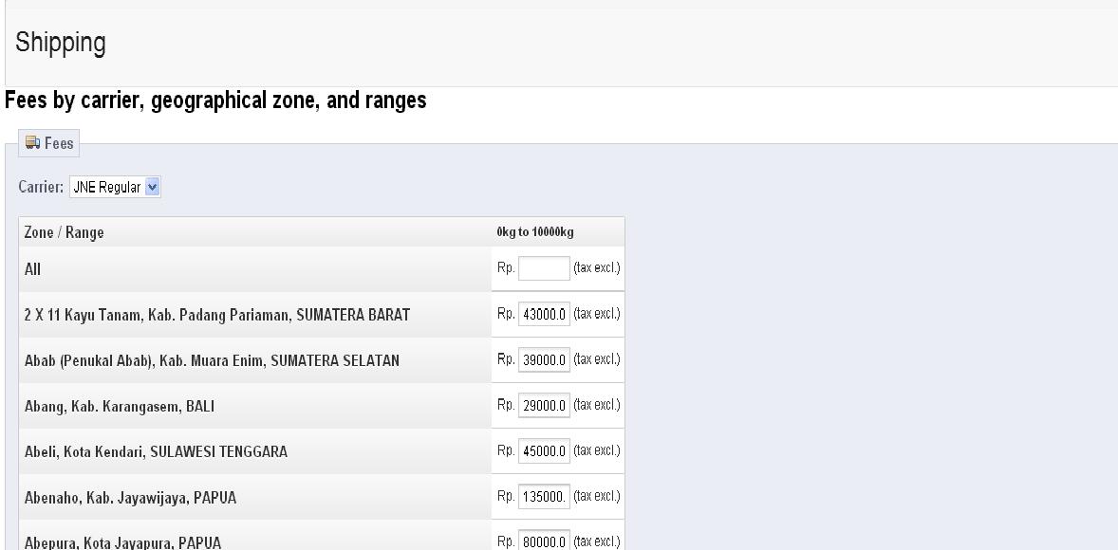
Task: Select "Abenaho, Kab. Jayawijaya, PAPUA" row
Action: coord(130,497)
